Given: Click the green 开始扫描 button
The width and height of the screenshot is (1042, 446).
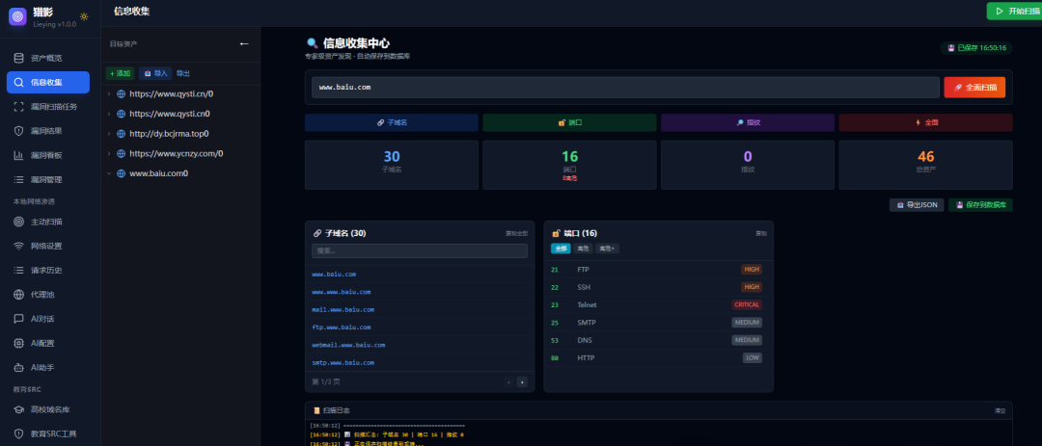Looking at the screenshot, I should pyautogui.click(x=1014, y=12).
